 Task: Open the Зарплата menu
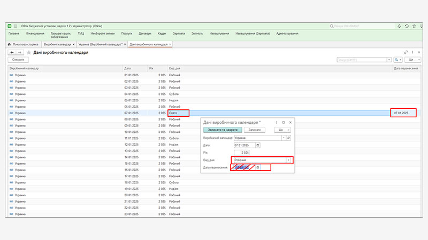pyautogui.click(x=179, y=33)
